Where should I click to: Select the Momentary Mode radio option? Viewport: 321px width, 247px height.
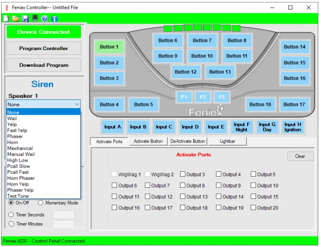coord(40,203)
